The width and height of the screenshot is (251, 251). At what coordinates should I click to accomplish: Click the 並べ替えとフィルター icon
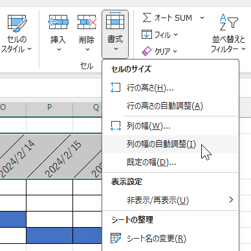tap(228, 22)
